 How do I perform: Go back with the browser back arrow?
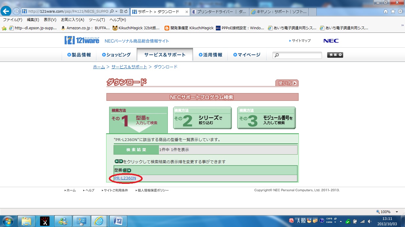(x=6, y=11)
